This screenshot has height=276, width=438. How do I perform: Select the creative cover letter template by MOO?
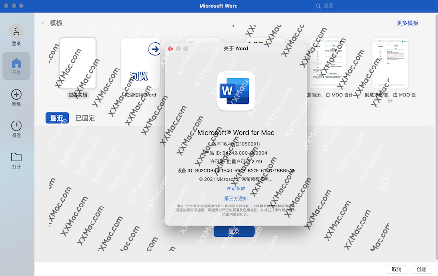tap(390, 64)
